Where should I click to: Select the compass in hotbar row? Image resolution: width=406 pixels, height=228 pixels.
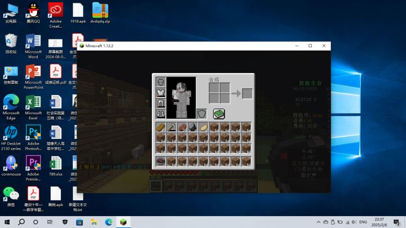[161, 161]
